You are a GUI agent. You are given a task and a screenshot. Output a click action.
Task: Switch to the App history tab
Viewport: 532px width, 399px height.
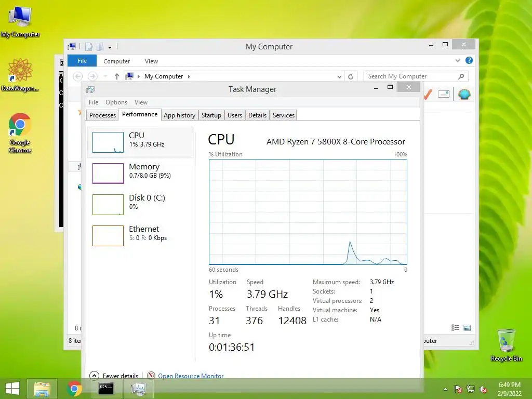(179, 115)
